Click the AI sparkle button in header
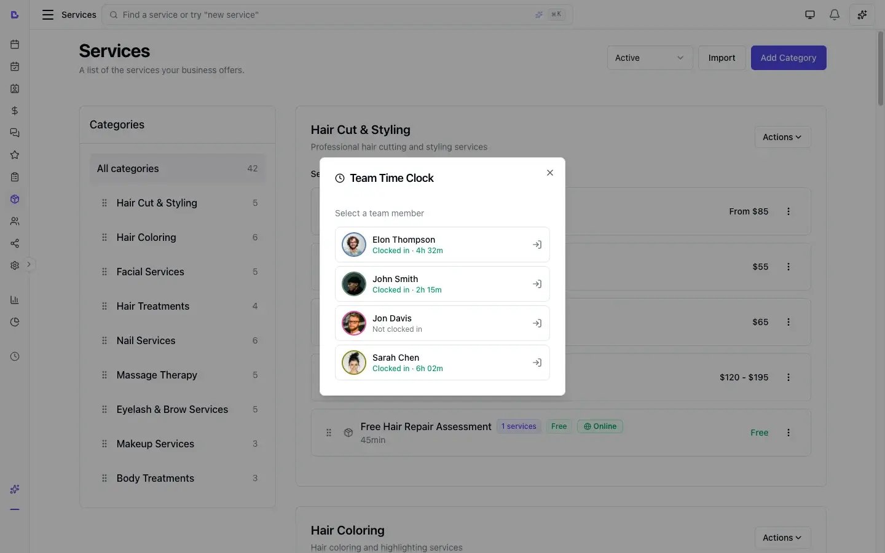This screenshot has height=553, width=885. coord(862,15)
